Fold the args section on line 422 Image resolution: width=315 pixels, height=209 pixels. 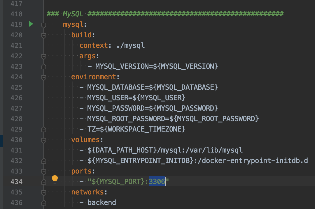[x=43, y=56]
